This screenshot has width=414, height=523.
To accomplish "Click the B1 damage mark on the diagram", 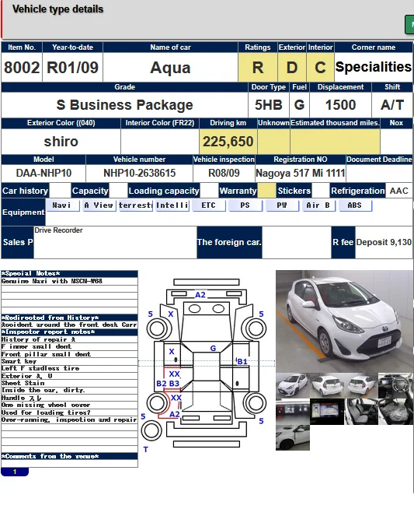I will click(242, 361).
